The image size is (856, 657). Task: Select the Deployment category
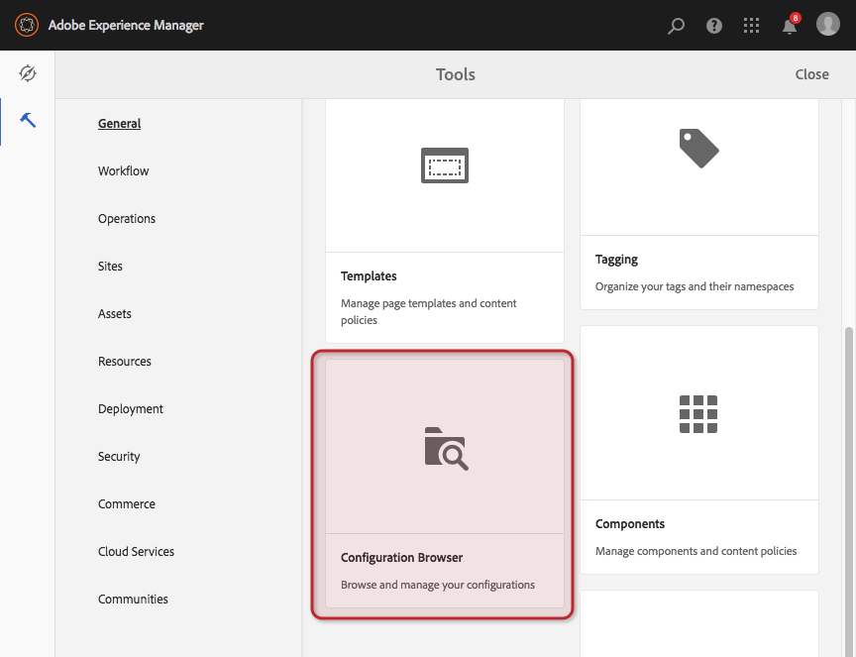coord(131,409)
